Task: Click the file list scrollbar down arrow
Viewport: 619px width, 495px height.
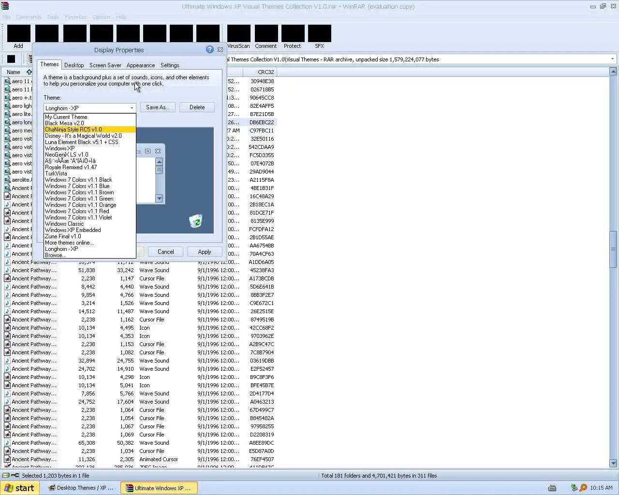Action: click(613, 463)
